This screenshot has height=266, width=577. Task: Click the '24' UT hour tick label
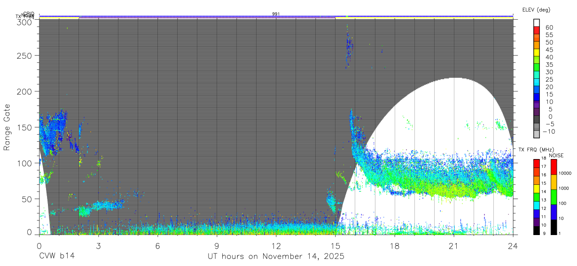[513, 245]
